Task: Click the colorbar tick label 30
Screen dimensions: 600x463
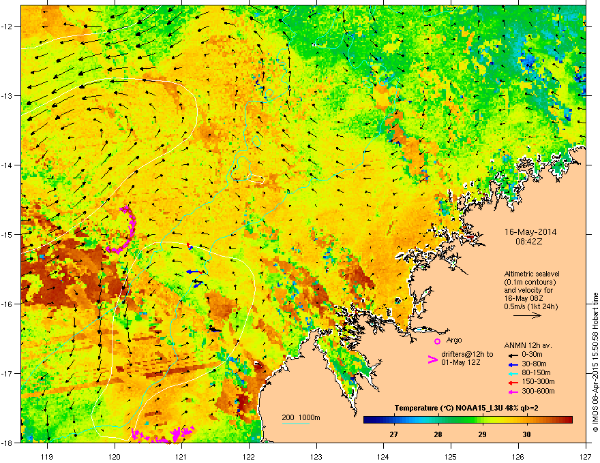Action: click(x=527, y=434)
